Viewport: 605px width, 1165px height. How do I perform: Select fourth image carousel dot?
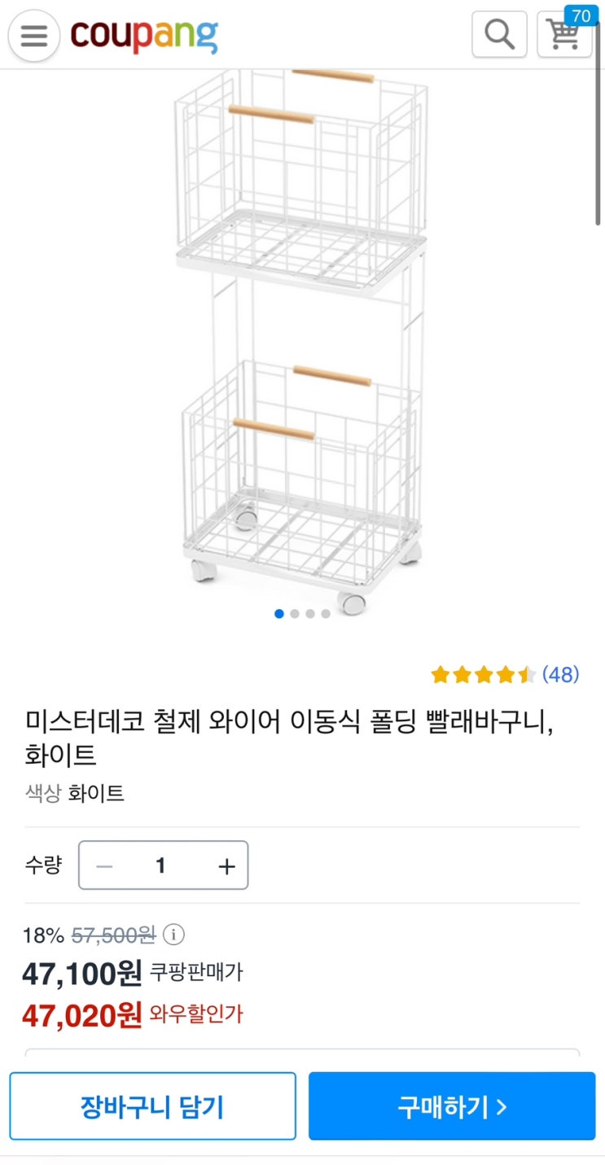click(326, 614)
